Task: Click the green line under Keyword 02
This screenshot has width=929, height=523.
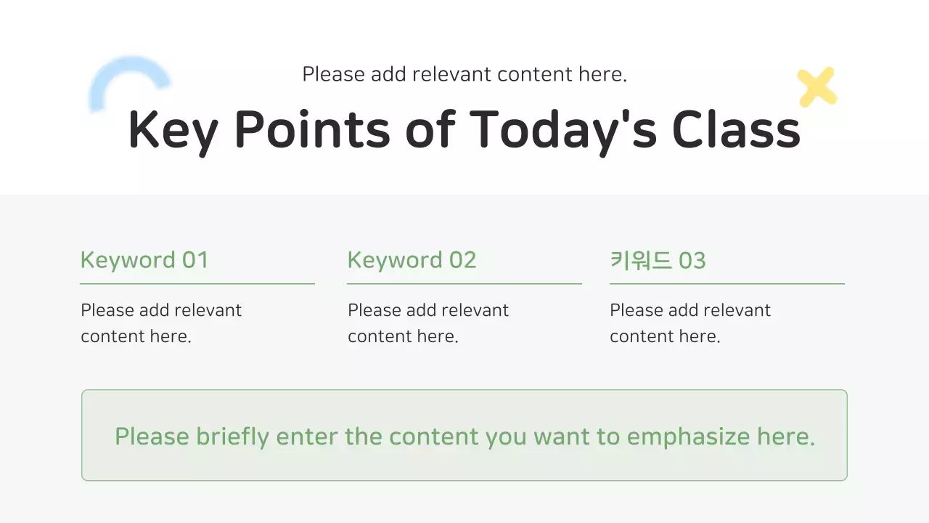Action: tap(464, 283)
